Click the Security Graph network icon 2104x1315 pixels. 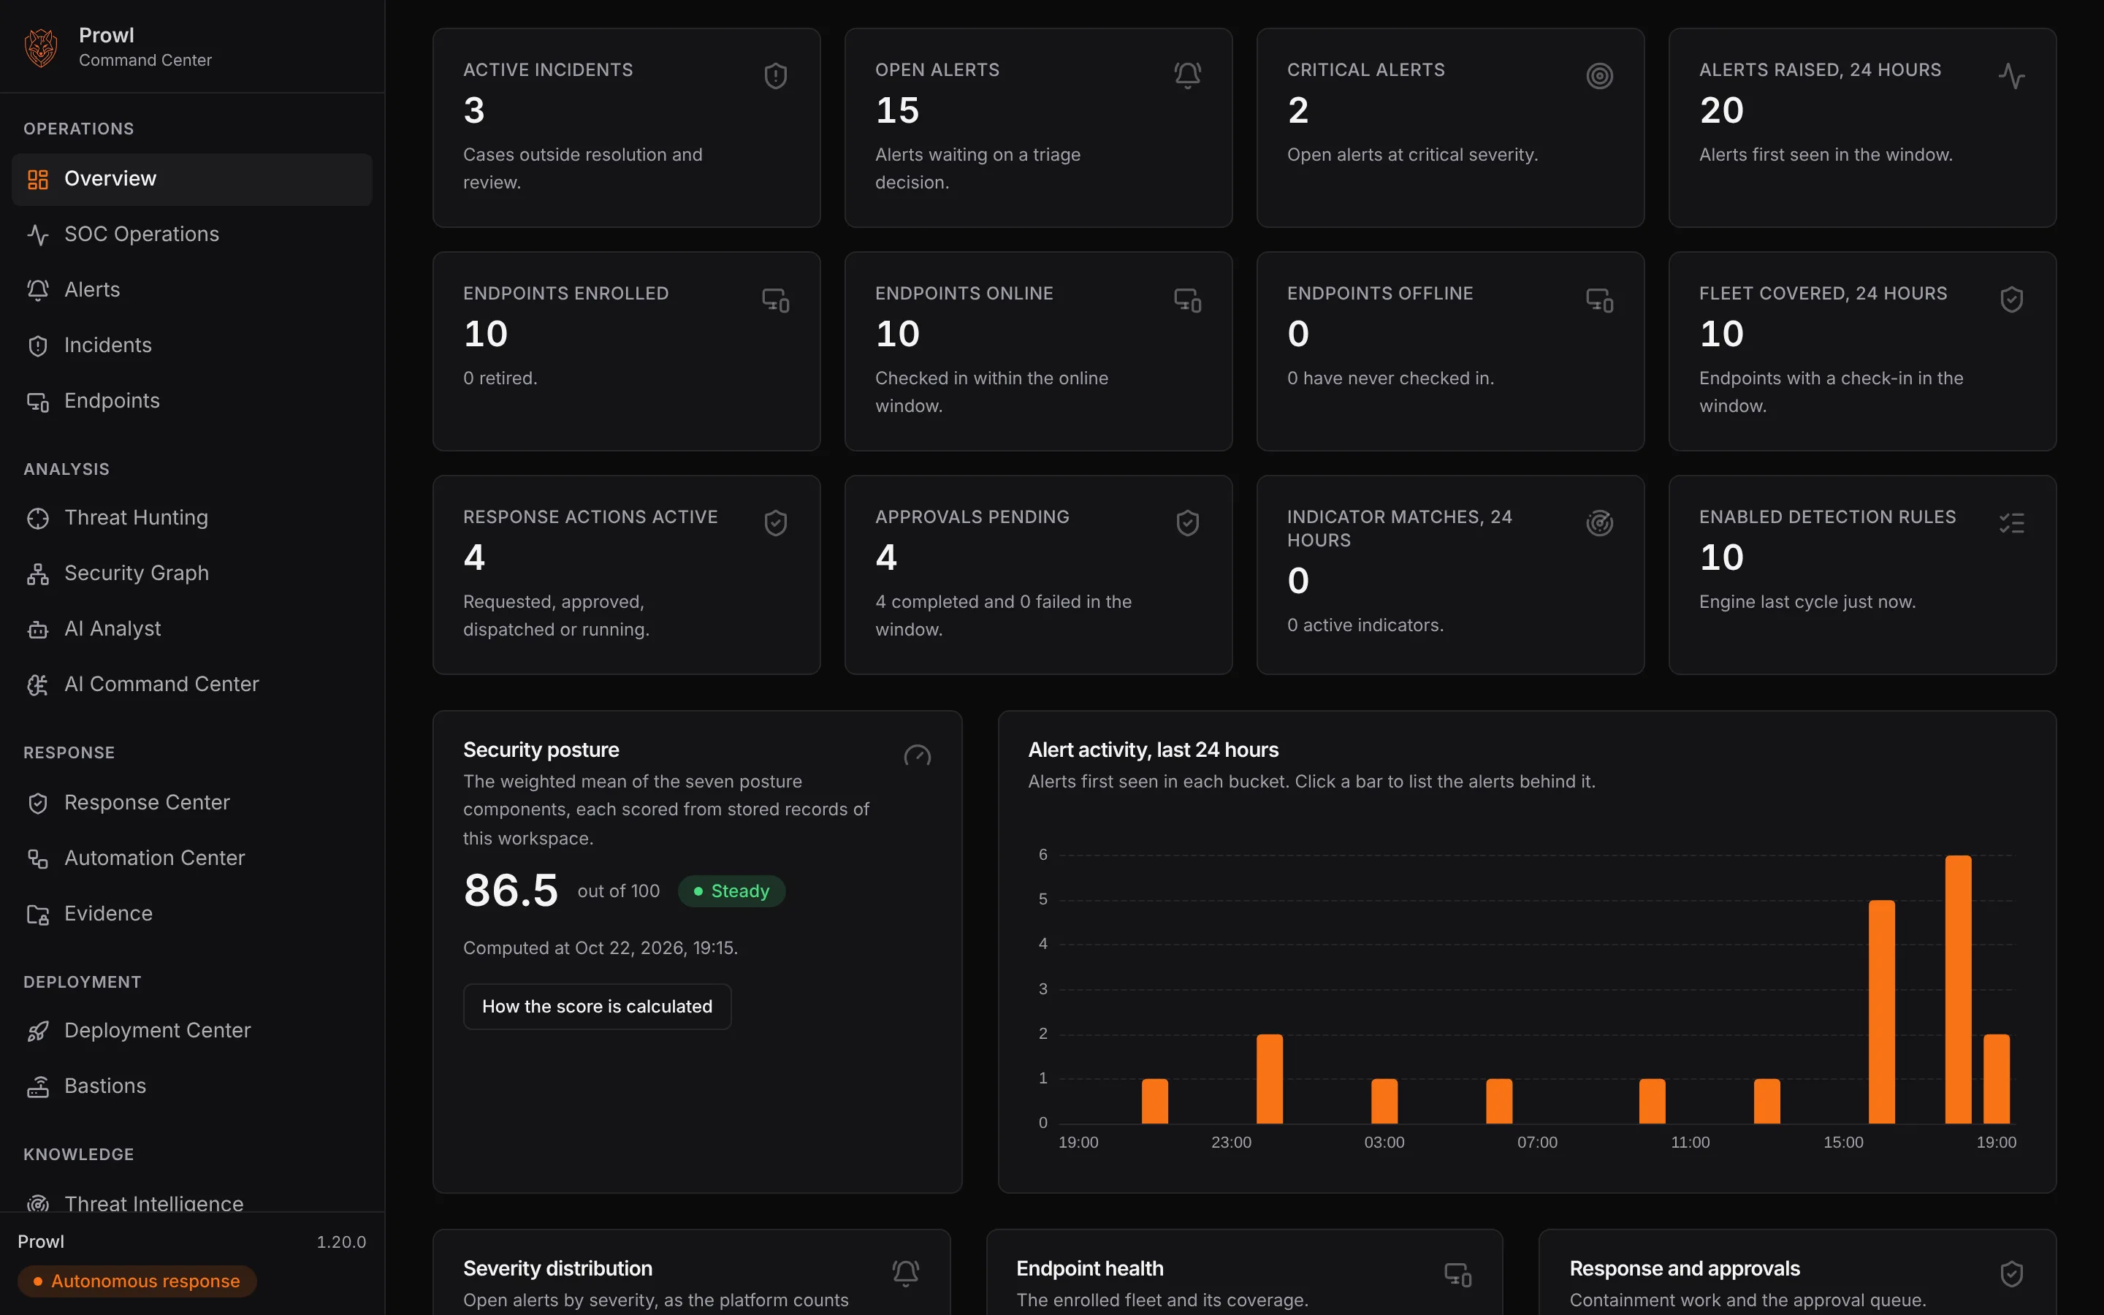tap(37, 574)
